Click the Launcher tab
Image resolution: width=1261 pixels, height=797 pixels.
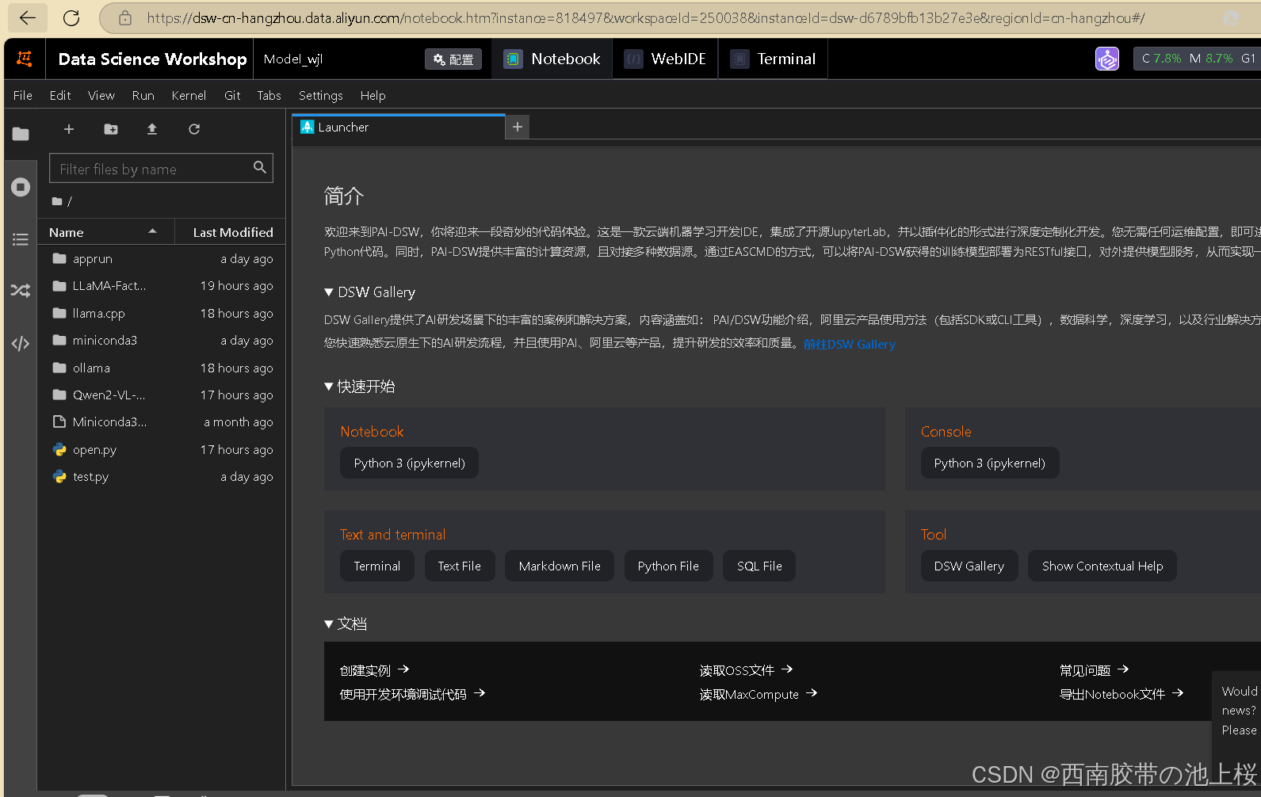click(x=399, y=127)
